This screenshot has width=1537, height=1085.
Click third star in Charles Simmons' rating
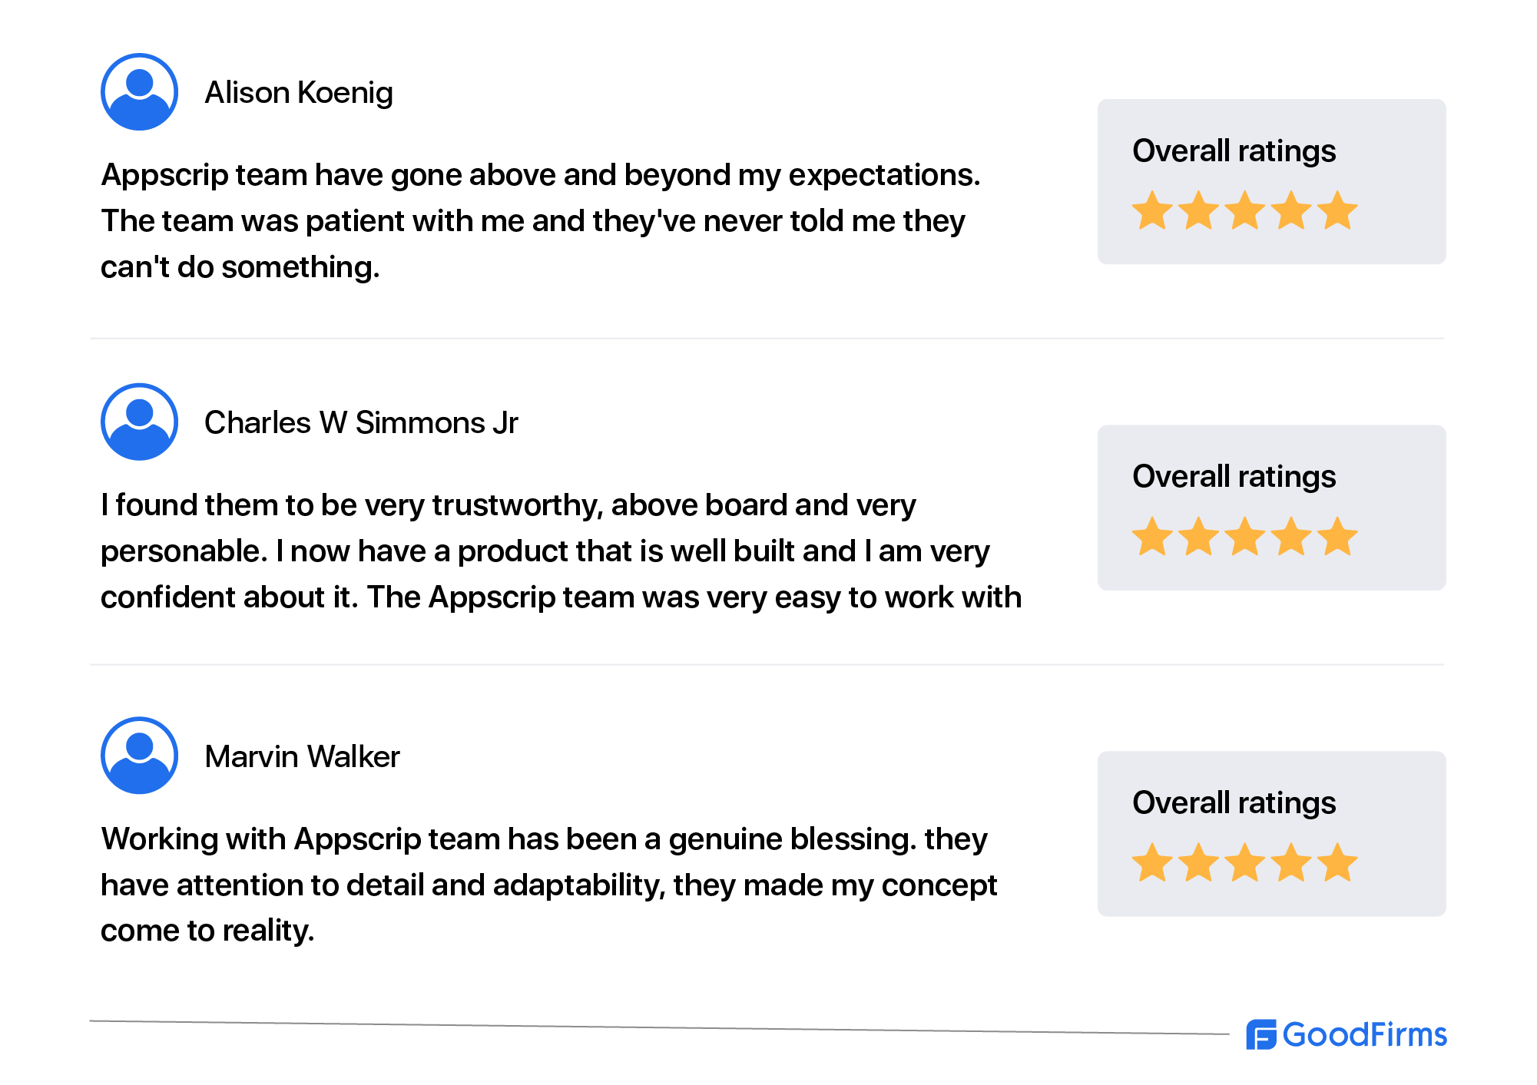point(1245,536)
